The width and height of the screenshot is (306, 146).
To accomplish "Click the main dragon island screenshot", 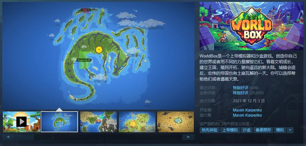I will click(x=98, y=56).
